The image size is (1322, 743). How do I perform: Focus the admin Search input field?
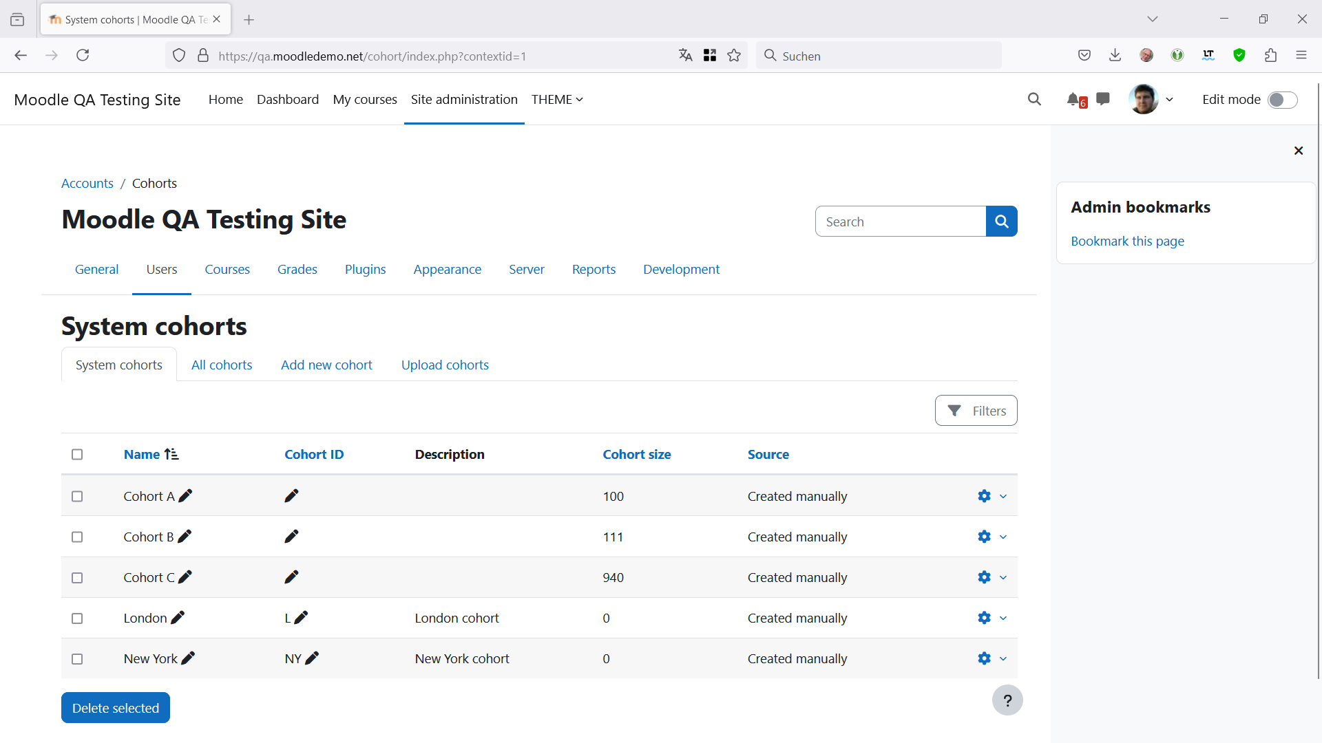point(901,222)
